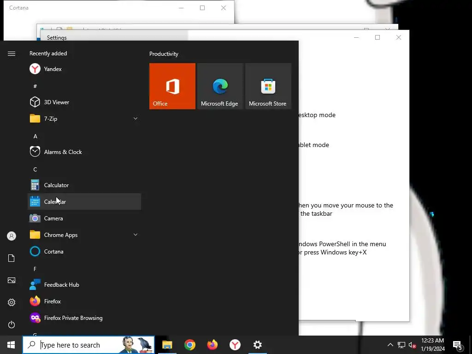Launch the Camera app
Screen dimensions: 472x354
pyautogui.click(x=84, y=218)
